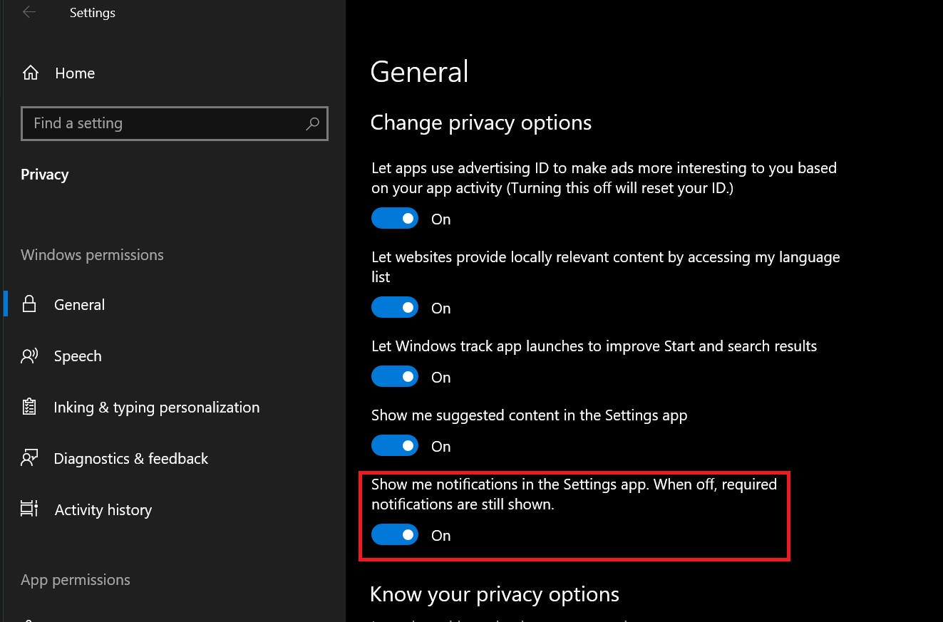Click the Speech icon in sidebar
Viewport: 943px width, 622px height.
tap(30, 356)
